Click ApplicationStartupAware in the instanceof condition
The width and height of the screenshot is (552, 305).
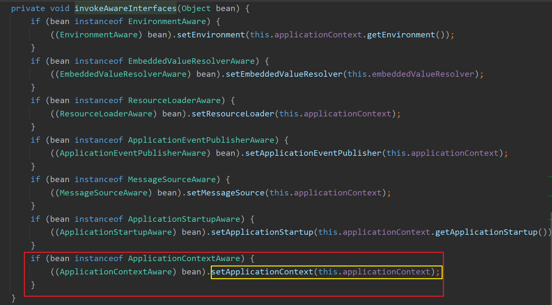184,219
